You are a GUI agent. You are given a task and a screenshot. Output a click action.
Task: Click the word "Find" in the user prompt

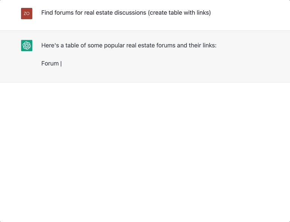(47, 13)
